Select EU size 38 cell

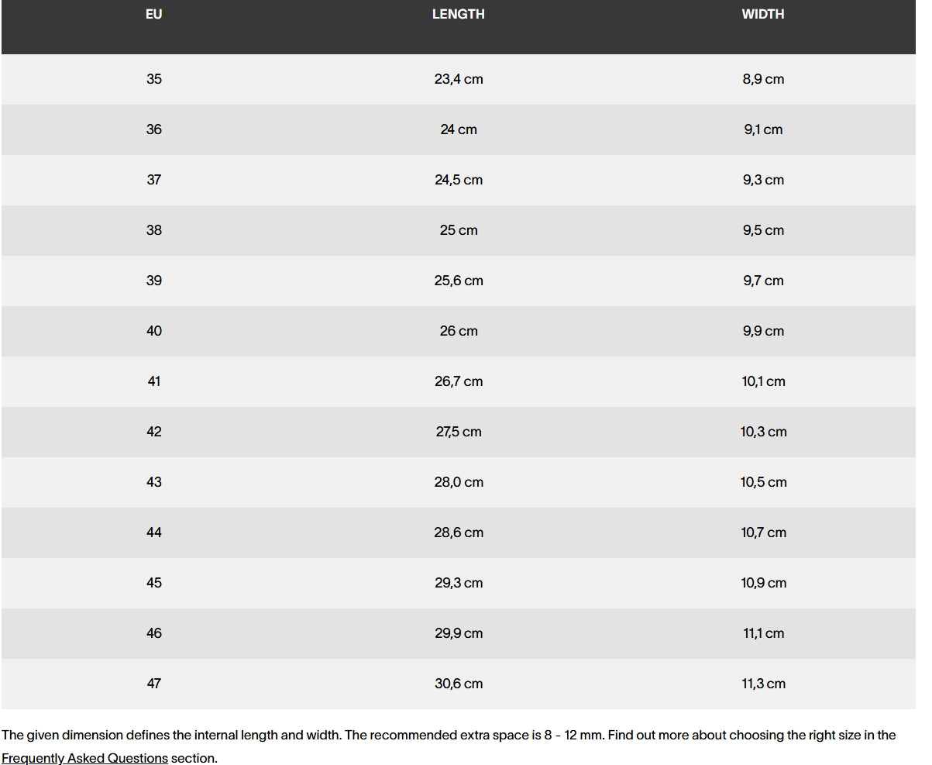tap(154, 230)
